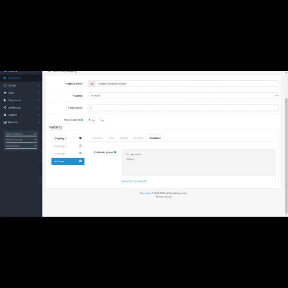The image size is (288, 288).
Task: Click the language flag icon beside Module name
Action: (x=92, y=83)
